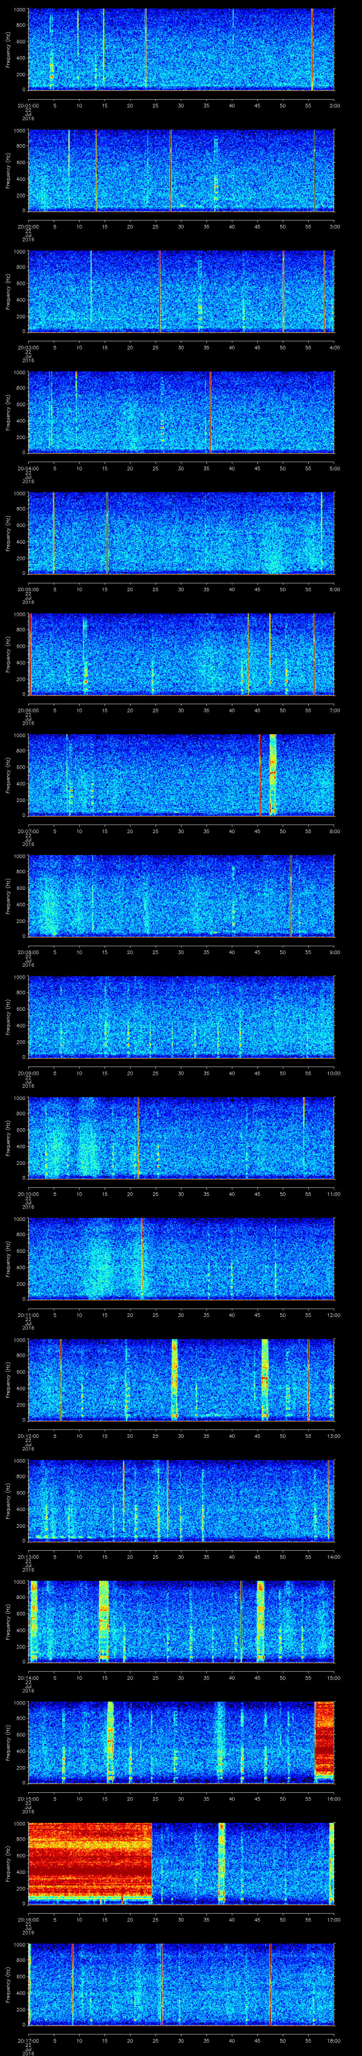Click the Frequency (Hz) axis label of the 20:17:00 spectrogram

8,1983
